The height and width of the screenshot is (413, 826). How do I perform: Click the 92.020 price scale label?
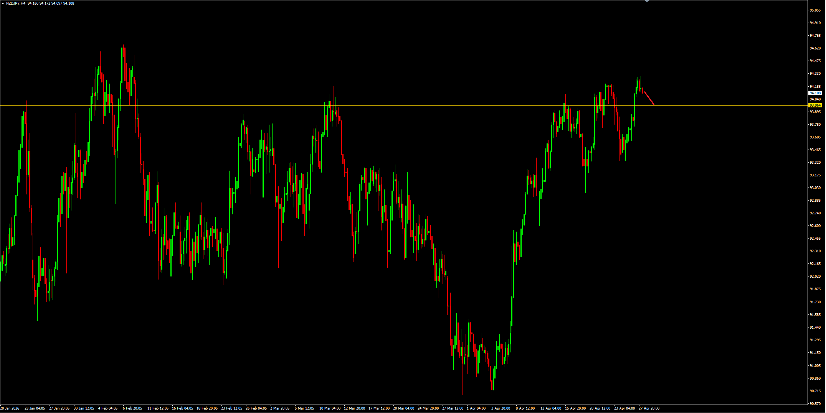[x=815, y=276]
